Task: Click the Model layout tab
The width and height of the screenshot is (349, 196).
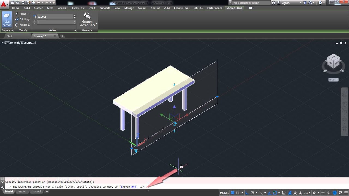Action: click(9, 192)
